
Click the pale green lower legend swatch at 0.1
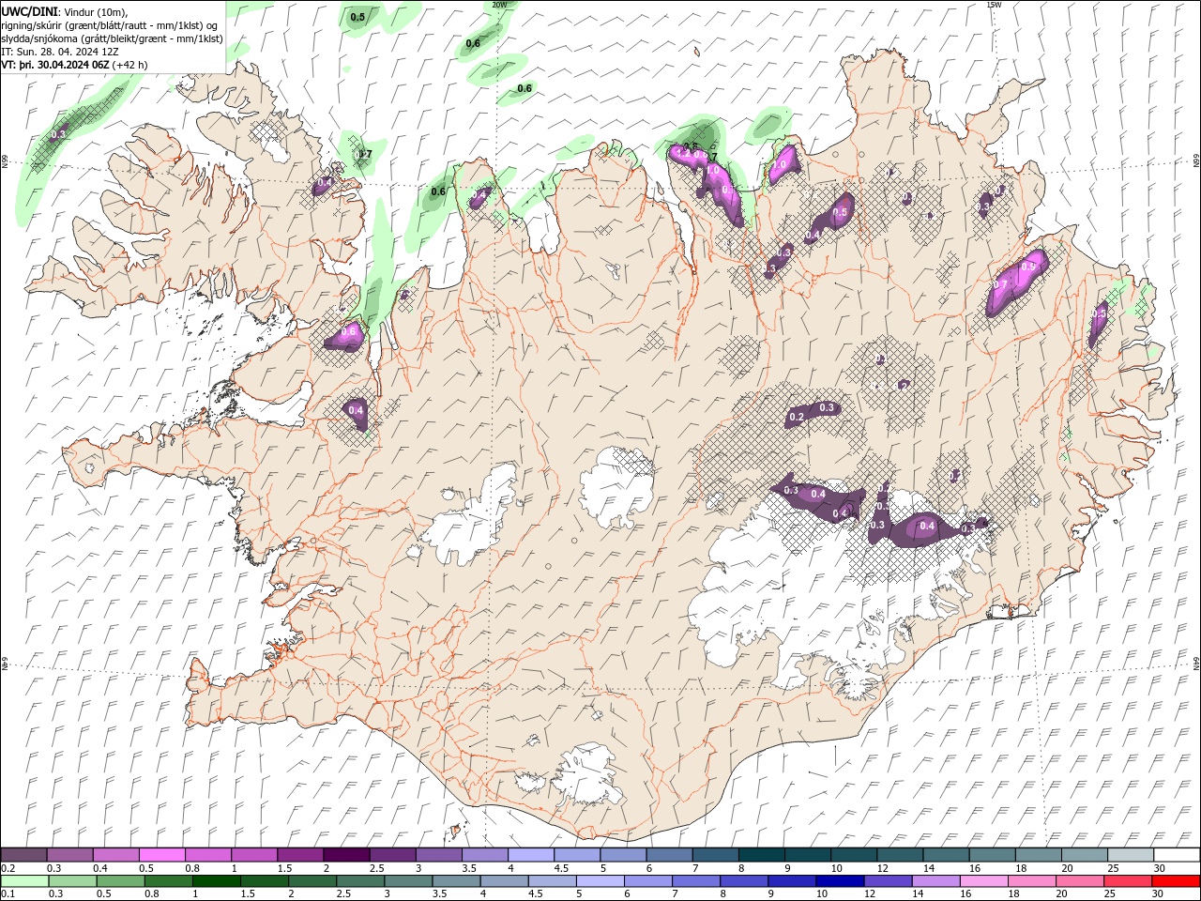[24, 881]
